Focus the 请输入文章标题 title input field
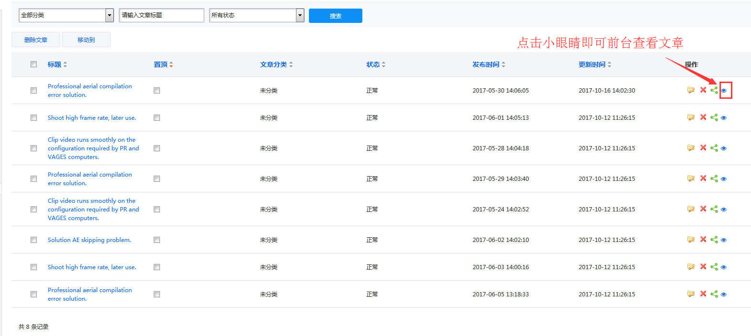This screenshot has height=336, width=751. click(x=161, y=15)
